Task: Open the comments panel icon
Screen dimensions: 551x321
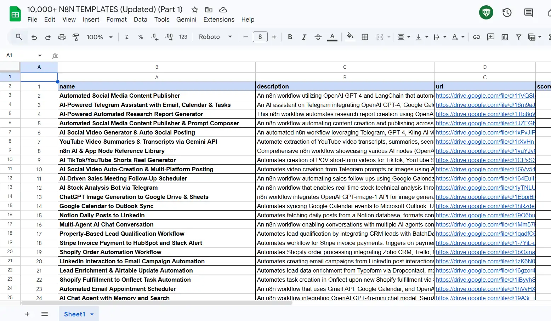Action: [528, 13]
